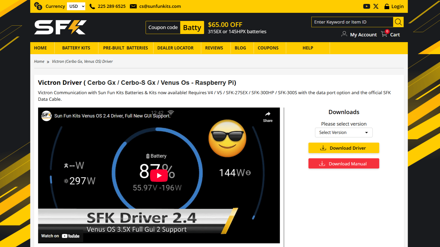Click the search magnifier button
Viewport: 440px width, 247px height.
point(398,22)
